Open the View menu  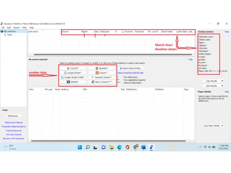click(25, 27)
